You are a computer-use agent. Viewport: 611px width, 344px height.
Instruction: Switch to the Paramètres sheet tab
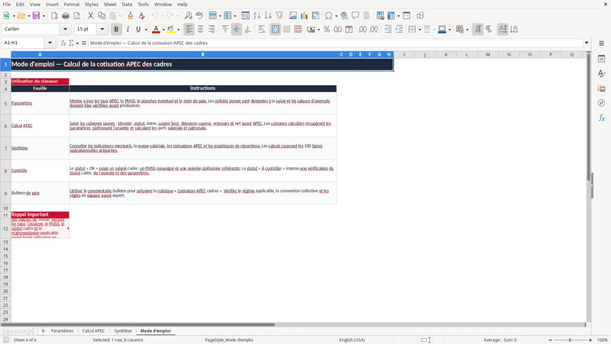[x=62, y=331]
